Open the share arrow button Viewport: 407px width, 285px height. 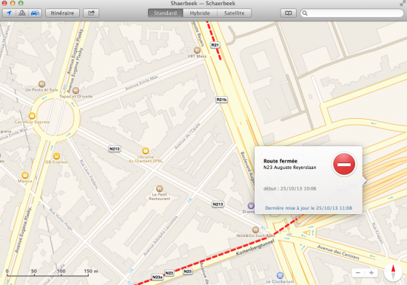tap(91, 13)
